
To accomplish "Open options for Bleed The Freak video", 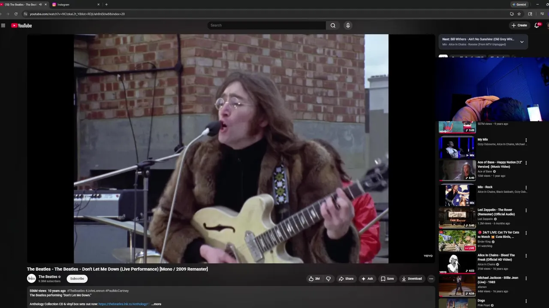I will [526, 256].
